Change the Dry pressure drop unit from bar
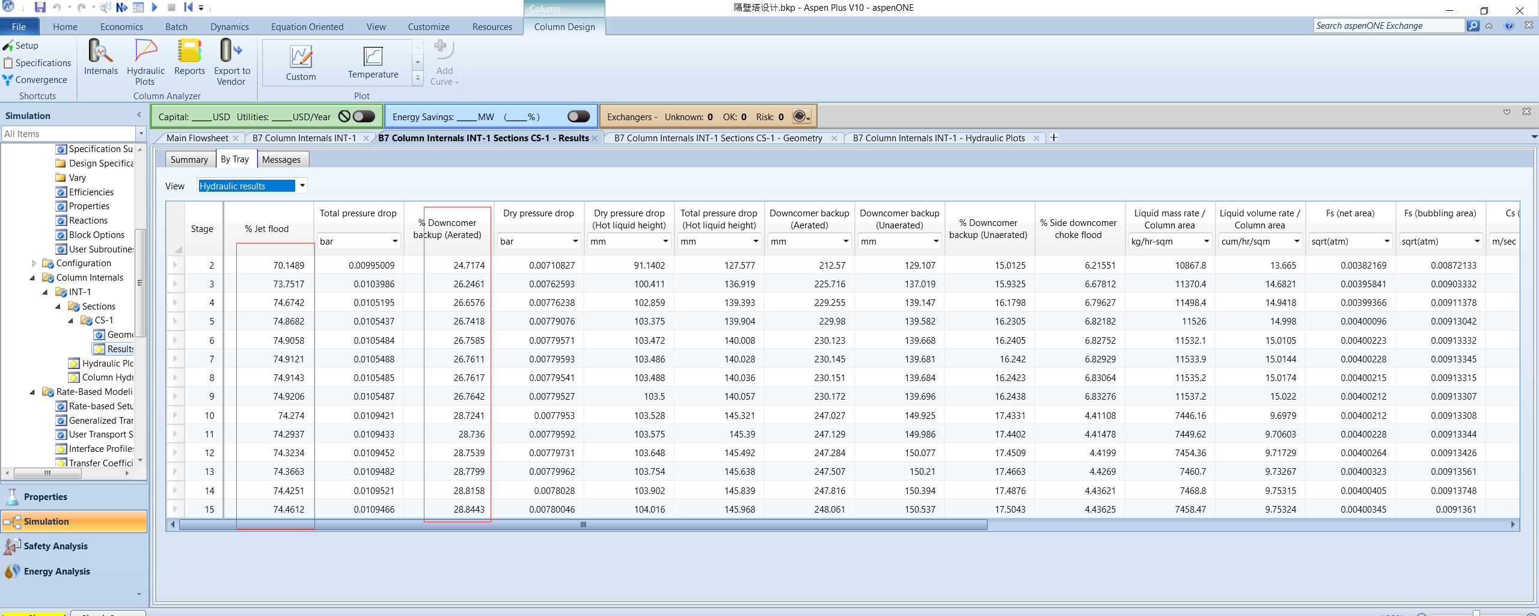This screenshot has width=1539, height=616. click(x=539, y=241)
